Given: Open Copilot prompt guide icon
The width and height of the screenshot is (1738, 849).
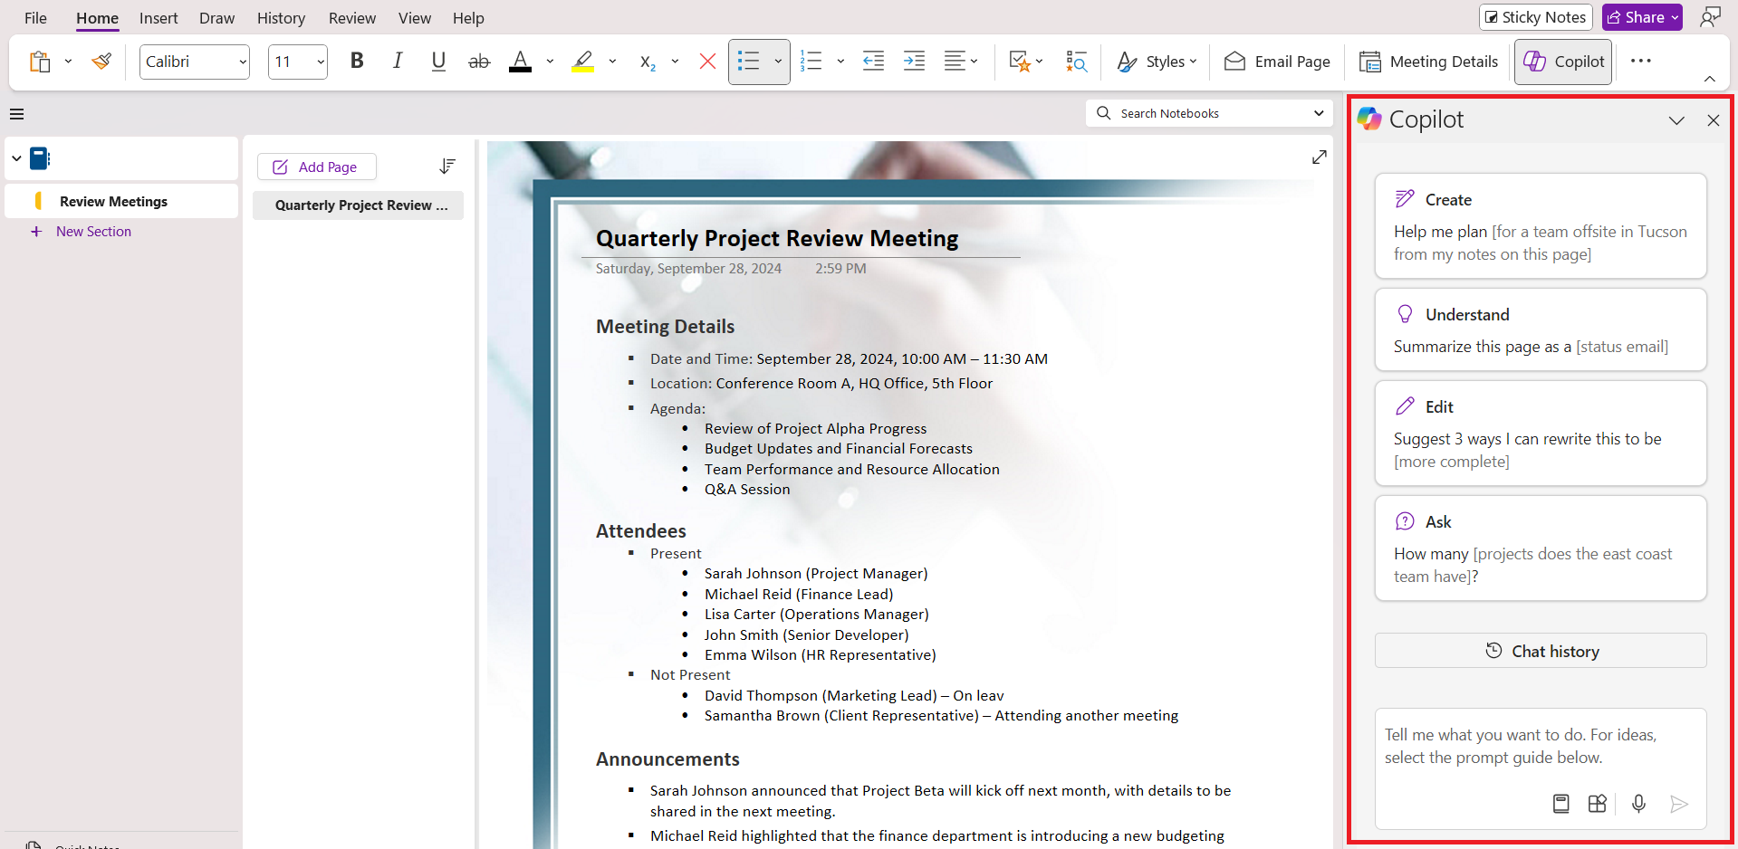Looking at the screenshot, I should [x=1560, y=804].
